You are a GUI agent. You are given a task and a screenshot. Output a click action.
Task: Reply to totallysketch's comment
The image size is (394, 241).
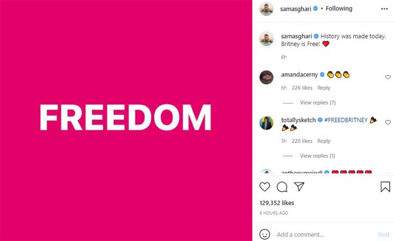tap(324, 141)
